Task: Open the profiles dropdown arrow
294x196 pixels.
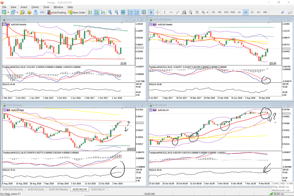Action: (18, 12)
